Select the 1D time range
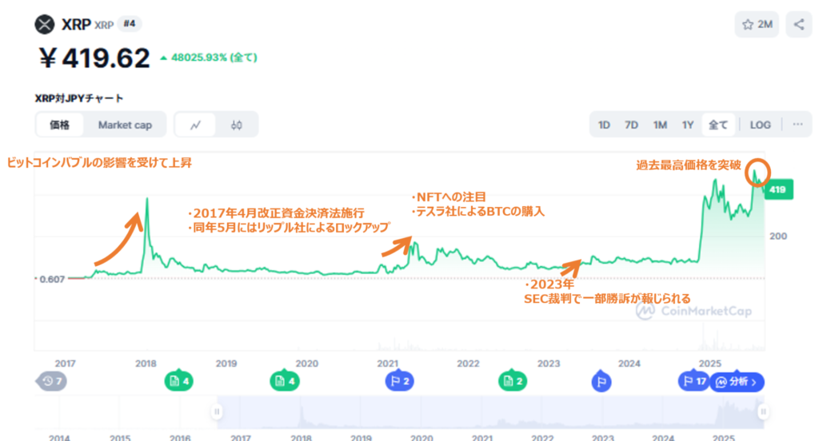The image size is (819, 441). (x=605, y=125)
